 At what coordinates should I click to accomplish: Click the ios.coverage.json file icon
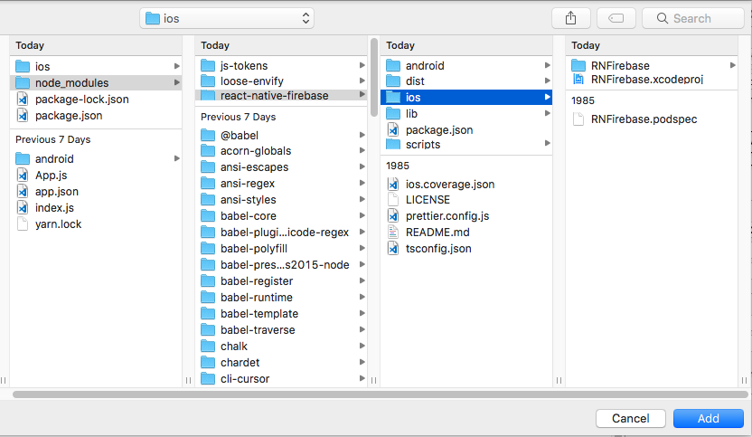(x=393, y=184)
